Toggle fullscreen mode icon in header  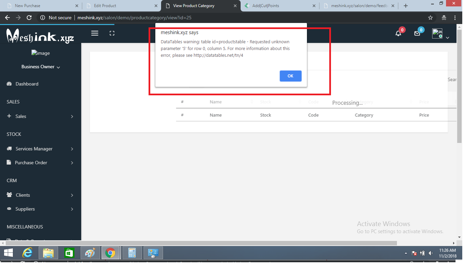112,33
